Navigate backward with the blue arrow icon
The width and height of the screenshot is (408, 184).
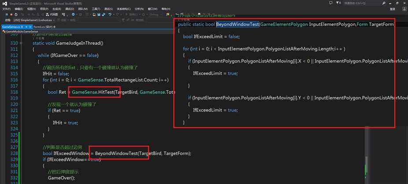point(73,14)
